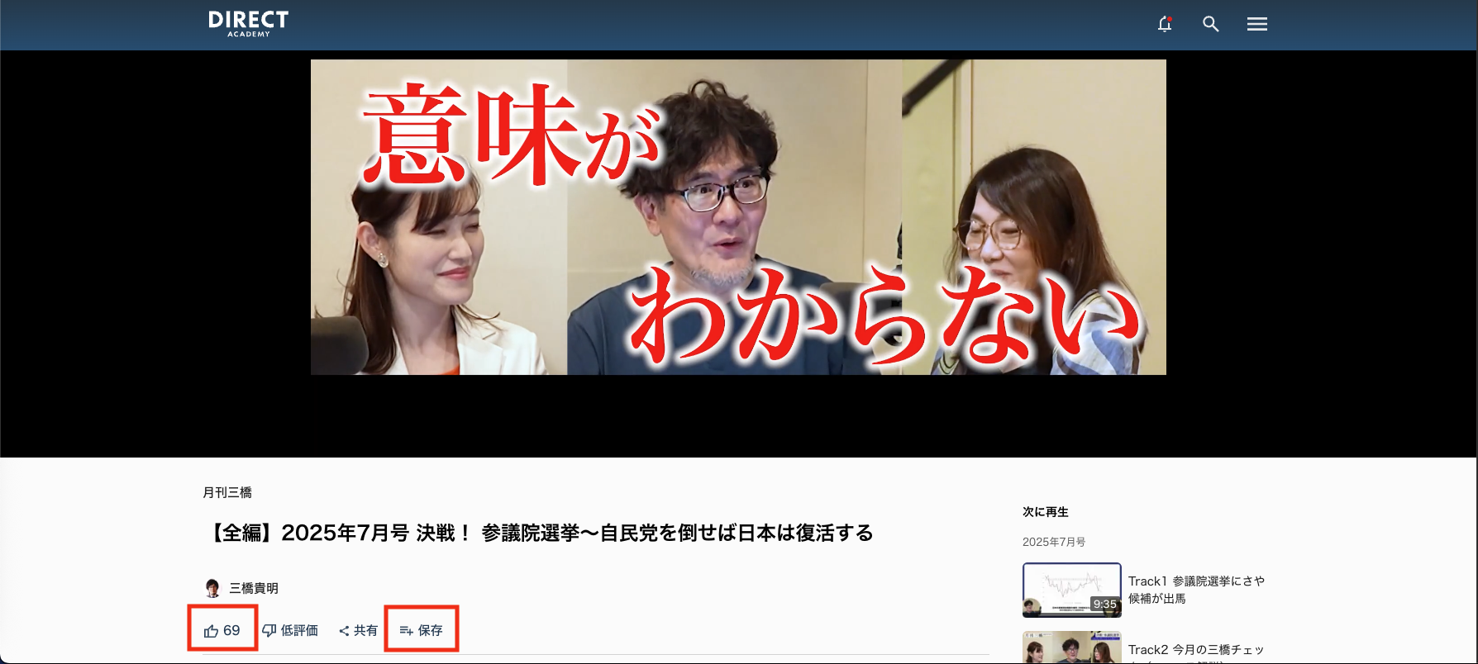Click the Direct Academy logo
The height and width of the screenshot is (664, 1478).
(x=248, y=24)
